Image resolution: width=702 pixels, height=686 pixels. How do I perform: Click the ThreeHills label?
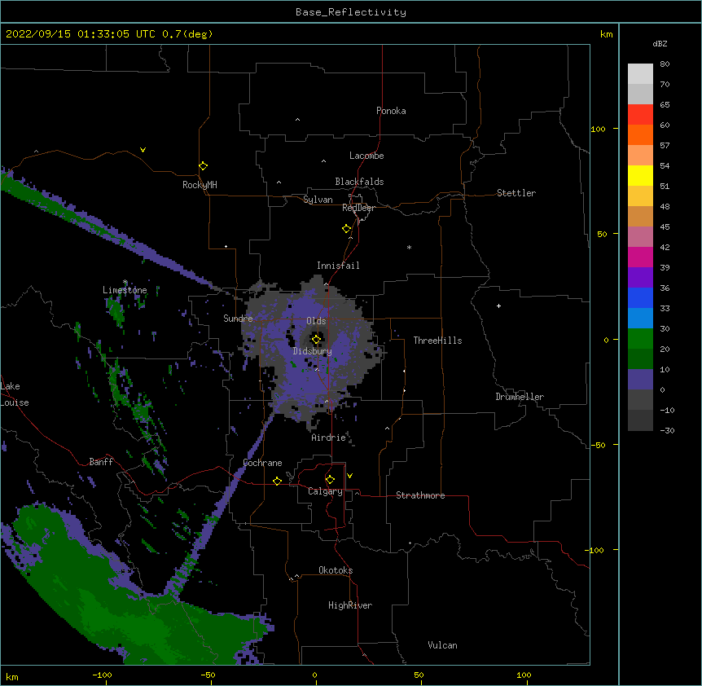(x=437, y=341)
